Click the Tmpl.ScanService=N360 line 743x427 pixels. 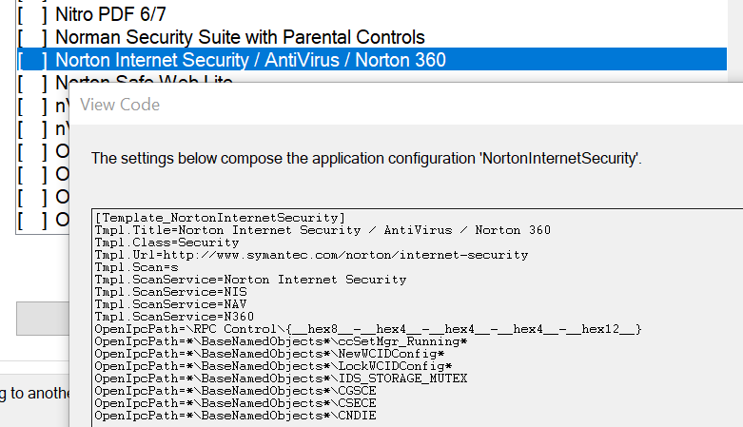point(174,316)
